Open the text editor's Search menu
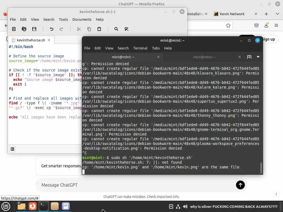The height and width of the screenshot is (212, 283). [x=49, y=20]
